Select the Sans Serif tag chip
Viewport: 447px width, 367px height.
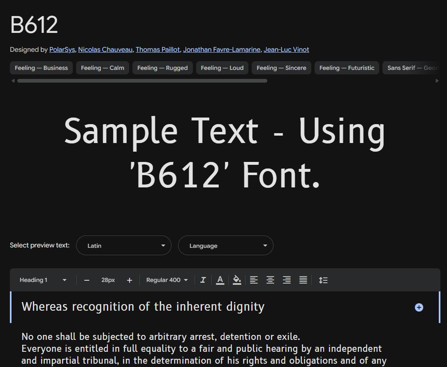411,68
